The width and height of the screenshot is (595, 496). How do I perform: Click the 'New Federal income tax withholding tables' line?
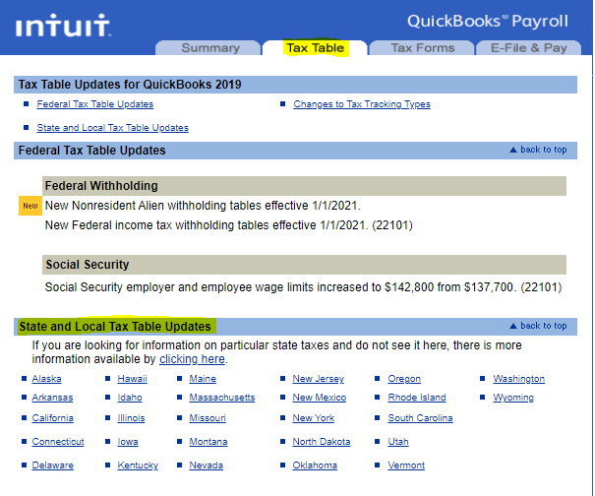(x=229, y=225)
